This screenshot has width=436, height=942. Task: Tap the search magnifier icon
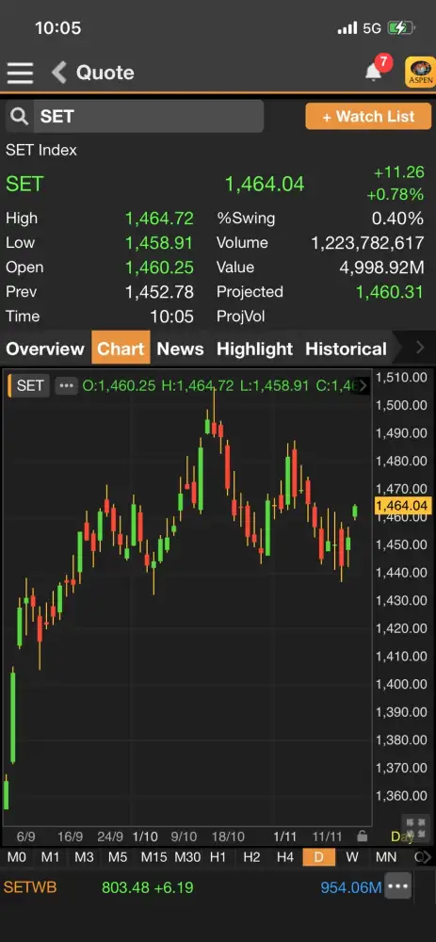19,117
